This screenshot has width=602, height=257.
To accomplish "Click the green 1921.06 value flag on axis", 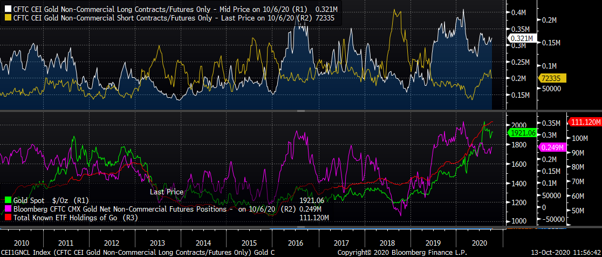I will point(522,133).
